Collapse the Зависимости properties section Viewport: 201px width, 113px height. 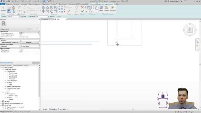(39, 31)
